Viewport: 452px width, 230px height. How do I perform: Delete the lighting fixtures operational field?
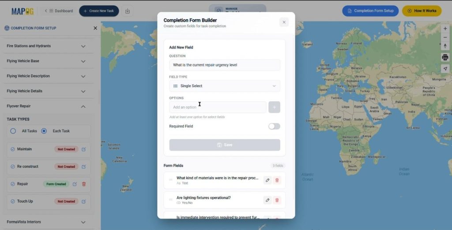coord(277,200)
